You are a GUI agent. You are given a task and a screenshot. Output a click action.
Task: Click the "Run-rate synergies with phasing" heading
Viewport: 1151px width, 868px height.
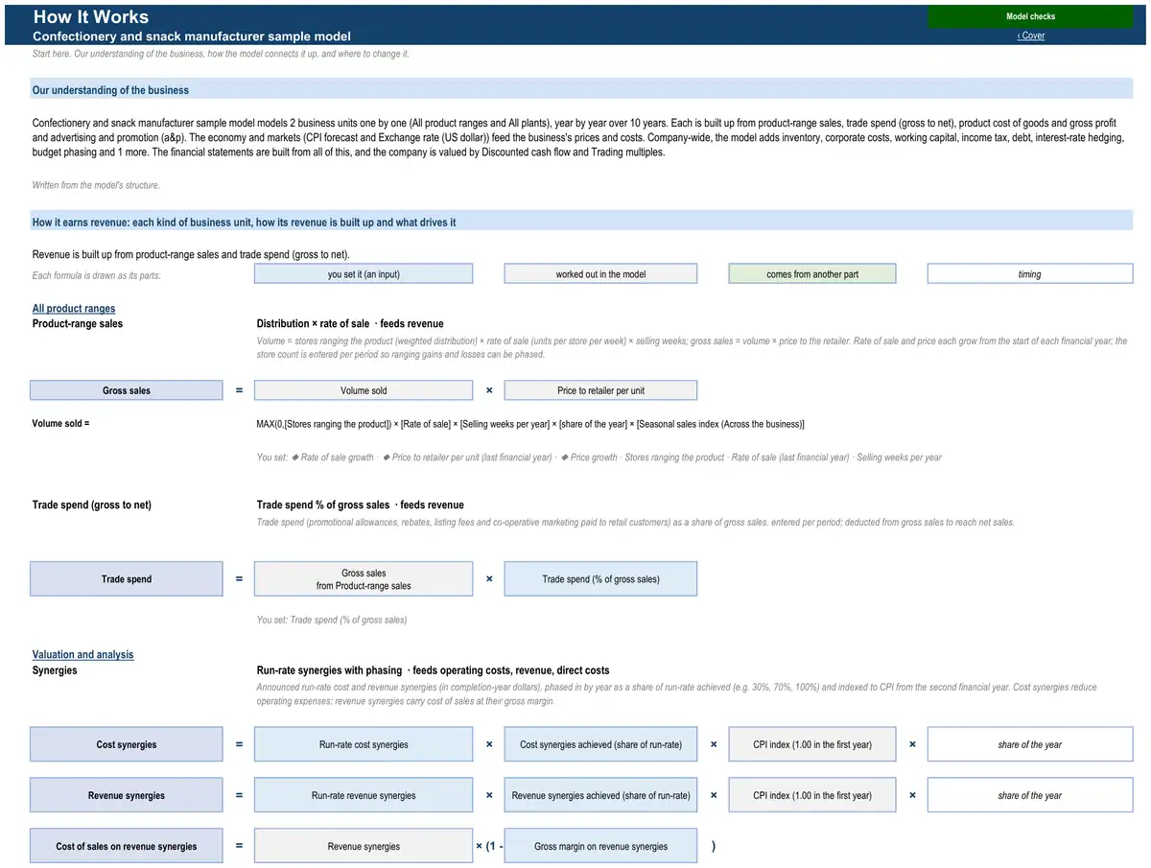(x=329, y=670)
